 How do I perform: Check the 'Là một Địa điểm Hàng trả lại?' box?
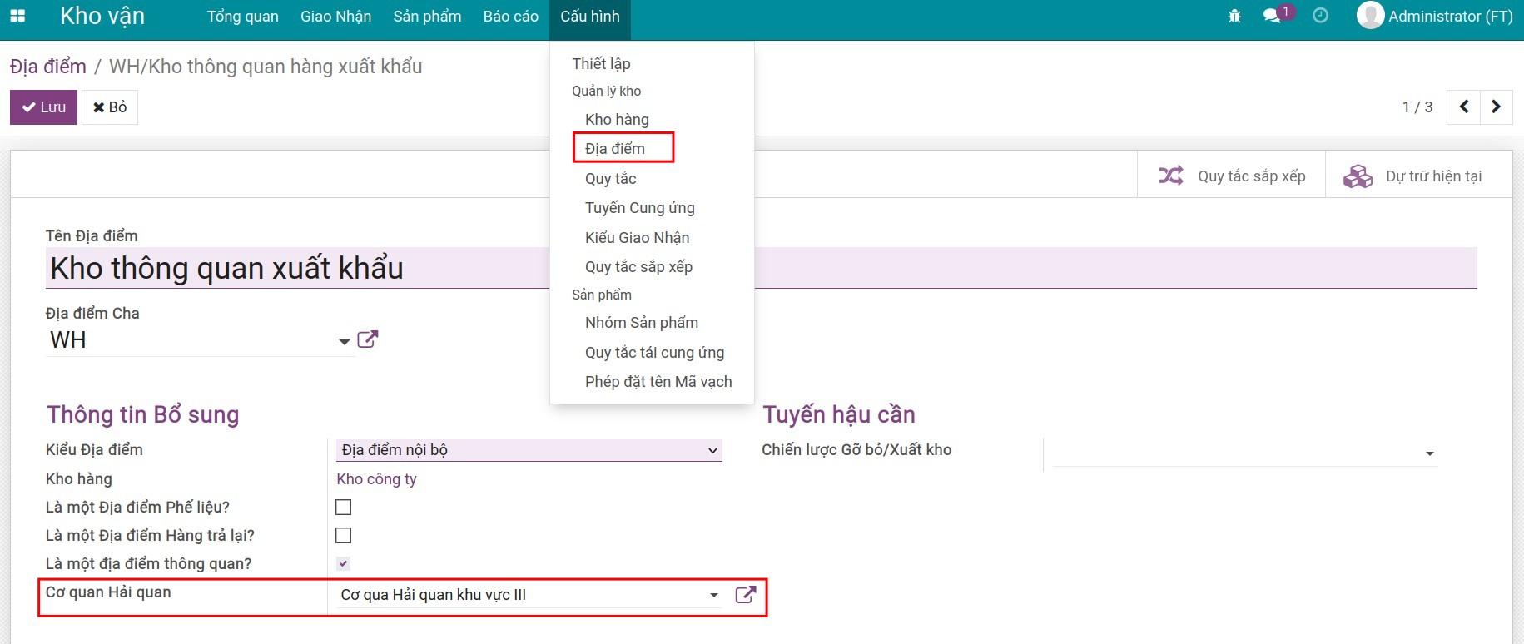(x=343, y=535)
